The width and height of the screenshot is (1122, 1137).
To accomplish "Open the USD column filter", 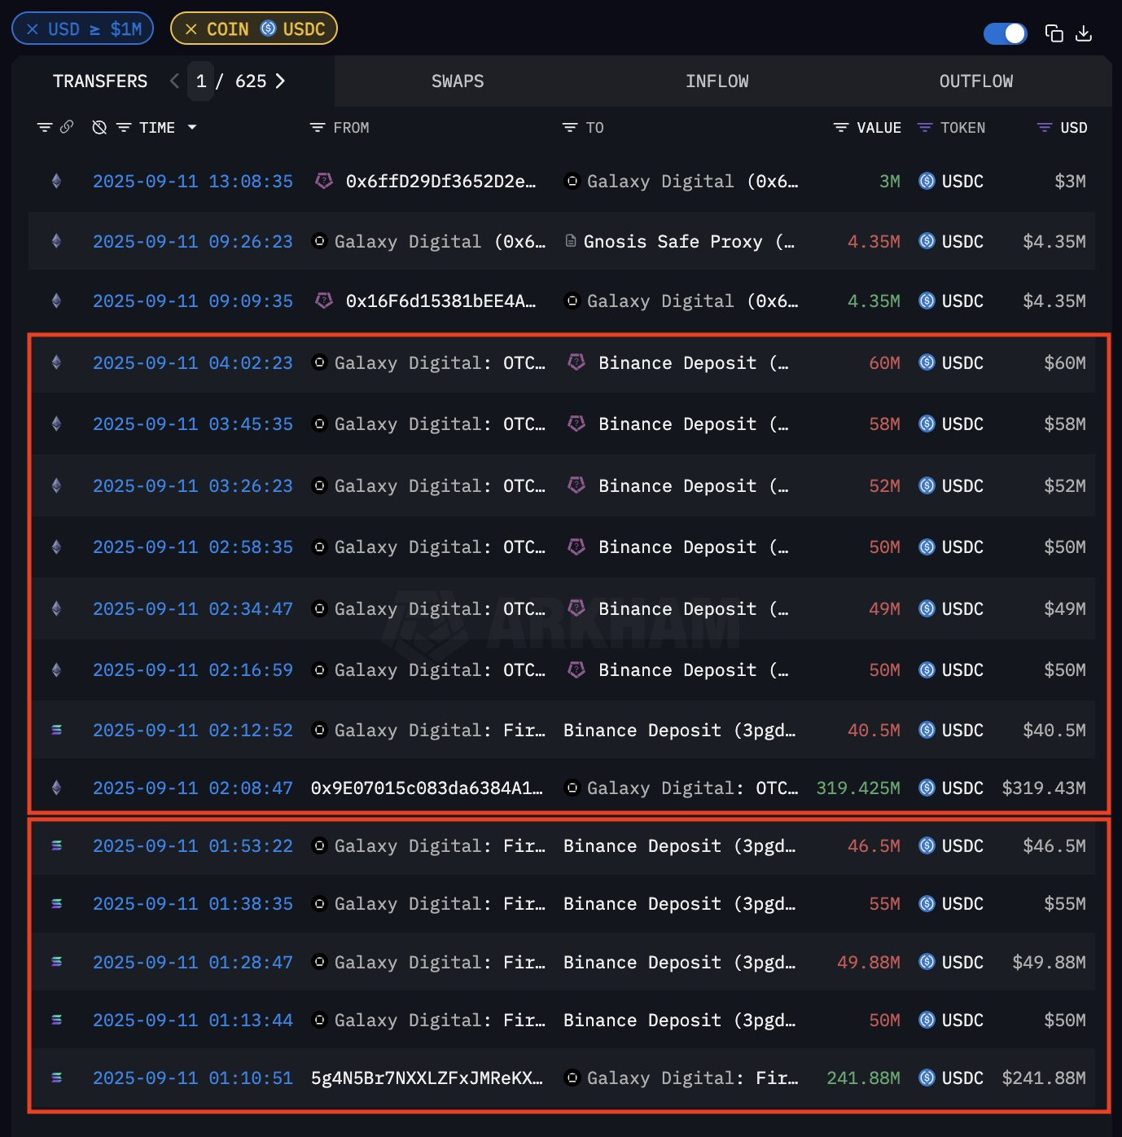I will pos(1045,128).
